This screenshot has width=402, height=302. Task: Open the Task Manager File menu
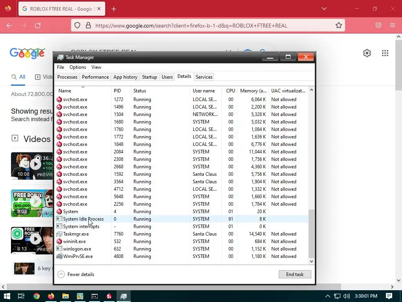pos(60,67)
